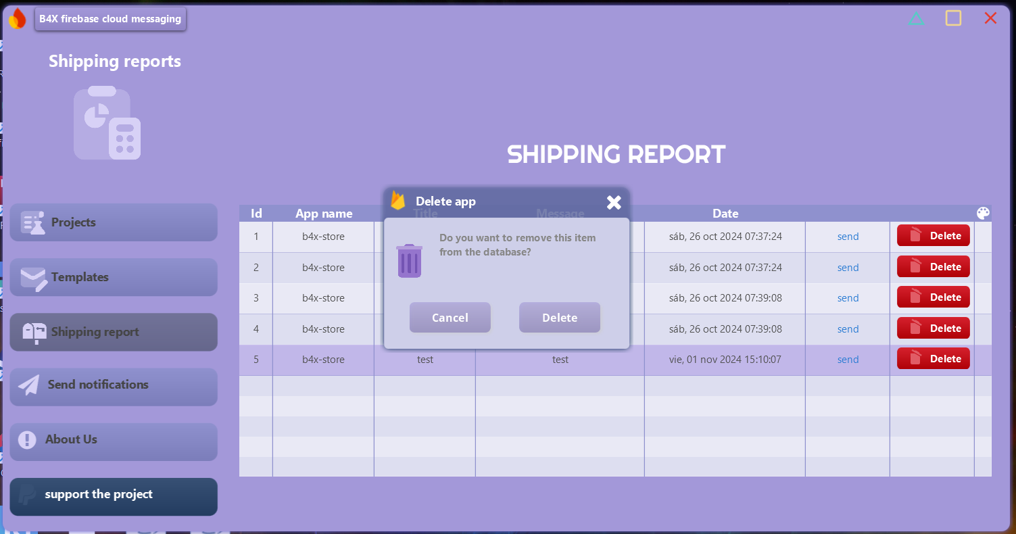Click the send link for row 2
Screen dimensions: 1016x534
848,268
